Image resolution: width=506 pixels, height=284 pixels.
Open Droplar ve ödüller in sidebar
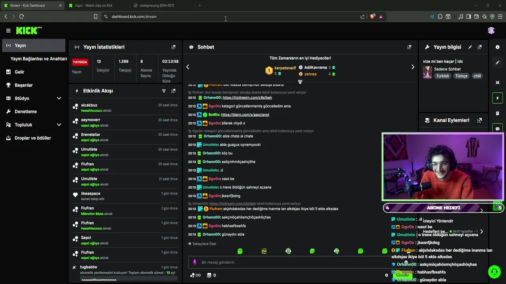pos(34,138)
